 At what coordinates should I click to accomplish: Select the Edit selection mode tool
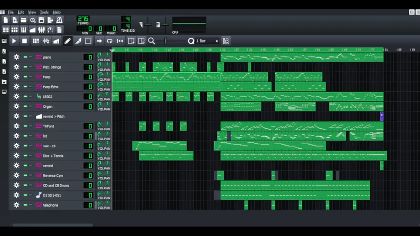click(88, 41)
